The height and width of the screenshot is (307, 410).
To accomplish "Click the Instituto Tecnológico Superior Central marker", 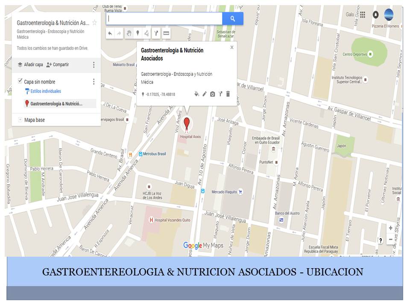I will click(366, 79).
